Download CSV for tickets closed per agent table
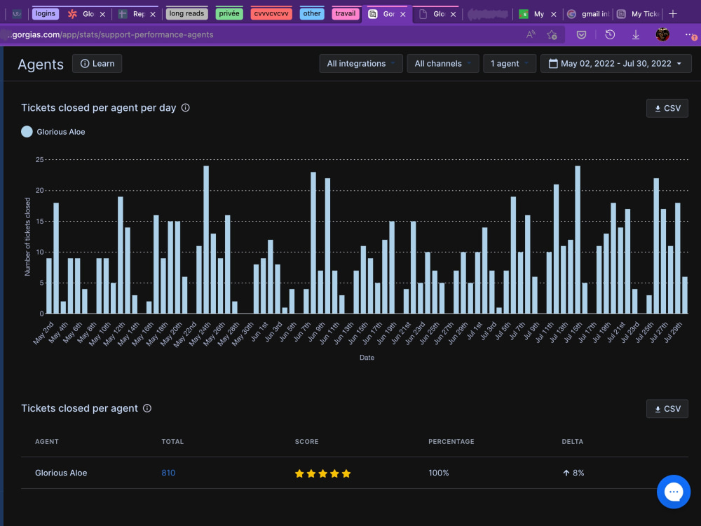 click(667, 409)
